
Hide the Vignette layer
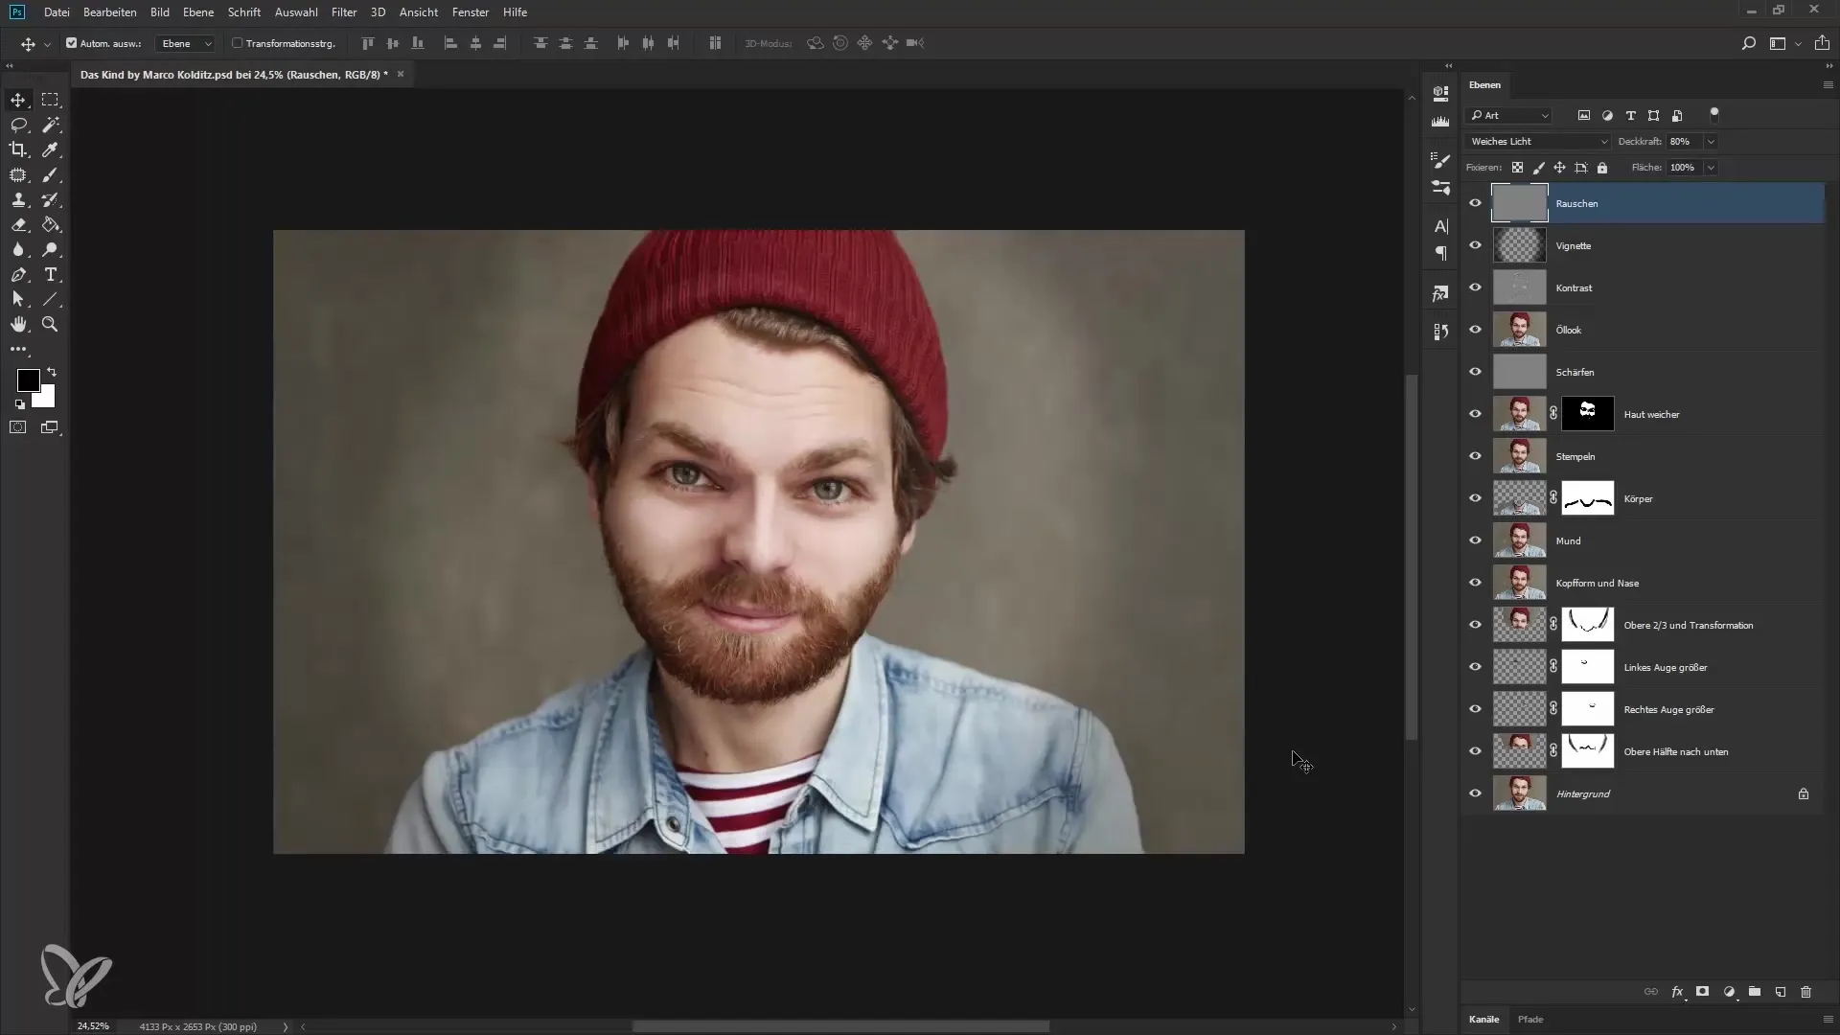[1476, 245]
